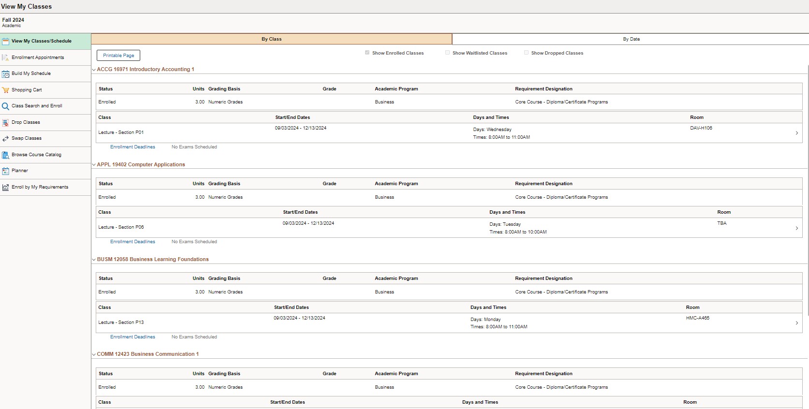This screenshot has width=809, height=409.
Task: Click the Swap Classes arrows icon
Action: 6,139
